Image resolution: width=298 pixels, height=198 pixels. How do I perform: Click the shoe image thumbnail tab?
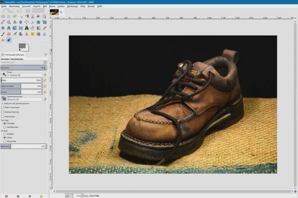(54, 12)
